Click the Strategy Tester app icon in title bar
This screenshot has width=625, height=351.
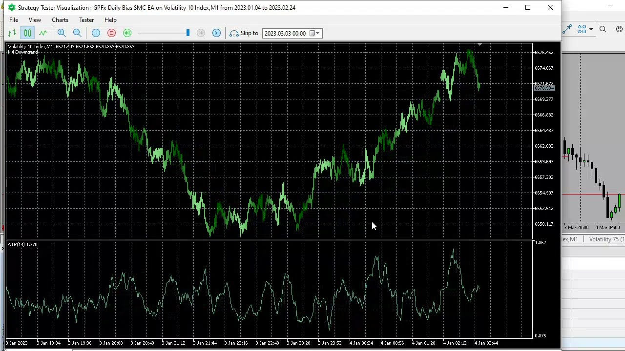[x=12, y=7]
